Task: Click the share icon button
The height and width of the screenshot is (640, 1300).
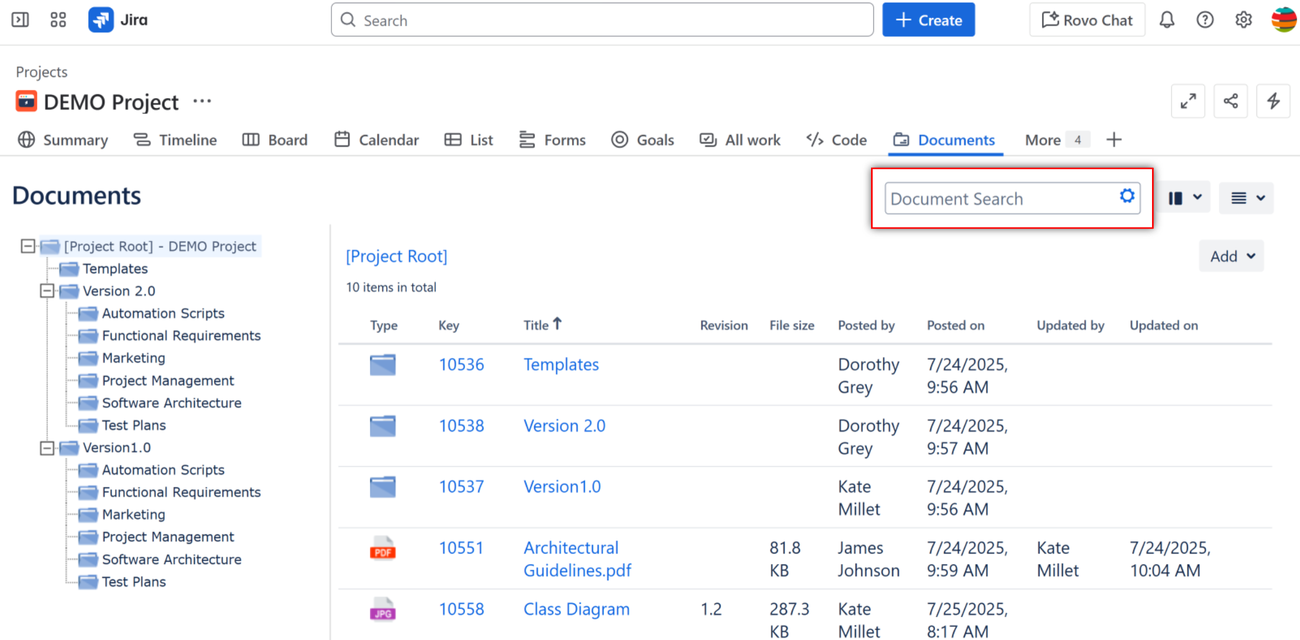Action: pos(1230,101)
